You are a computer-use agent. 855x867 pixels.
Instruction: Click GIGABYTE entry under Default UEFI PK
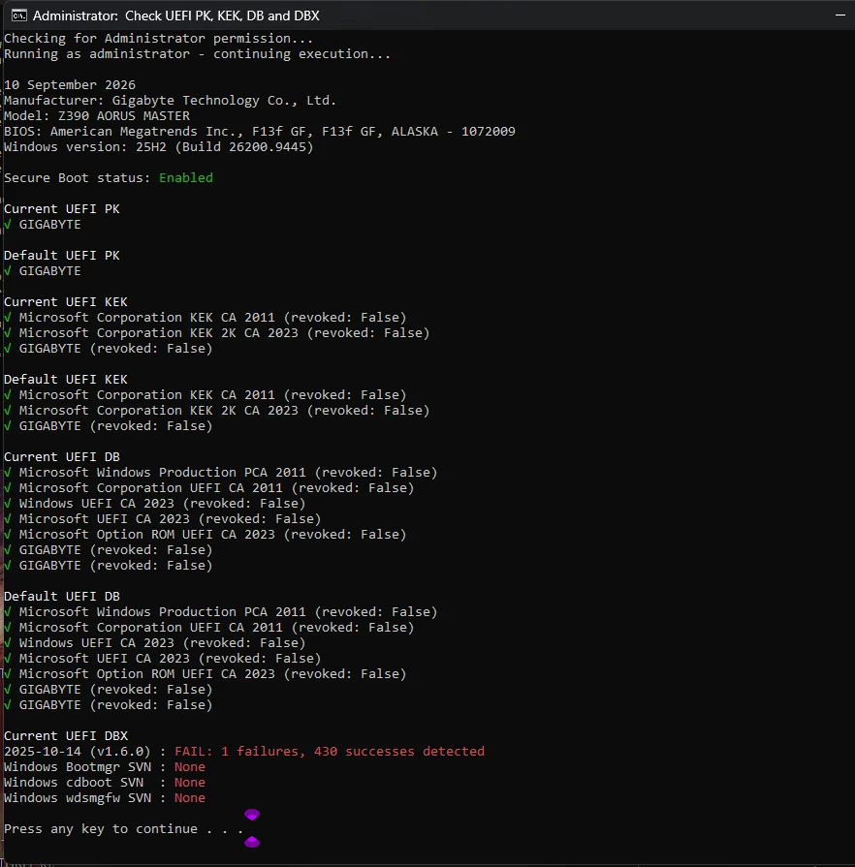pos(49,271)
